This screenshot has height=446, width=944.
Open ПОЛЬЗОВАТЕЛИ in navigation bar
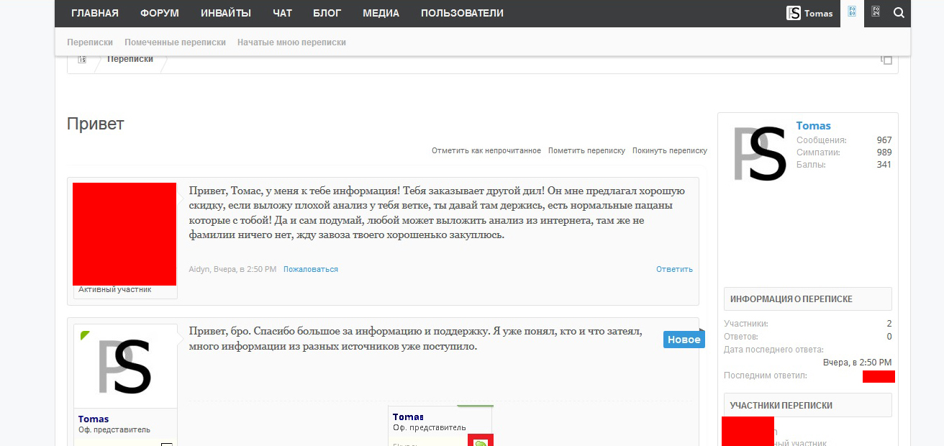click(462, 13)
